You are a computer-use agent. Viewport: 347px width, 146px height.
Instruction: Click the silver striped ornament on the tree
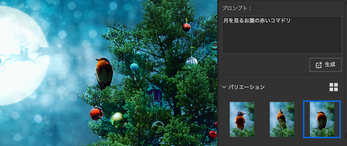pos(192,61)
